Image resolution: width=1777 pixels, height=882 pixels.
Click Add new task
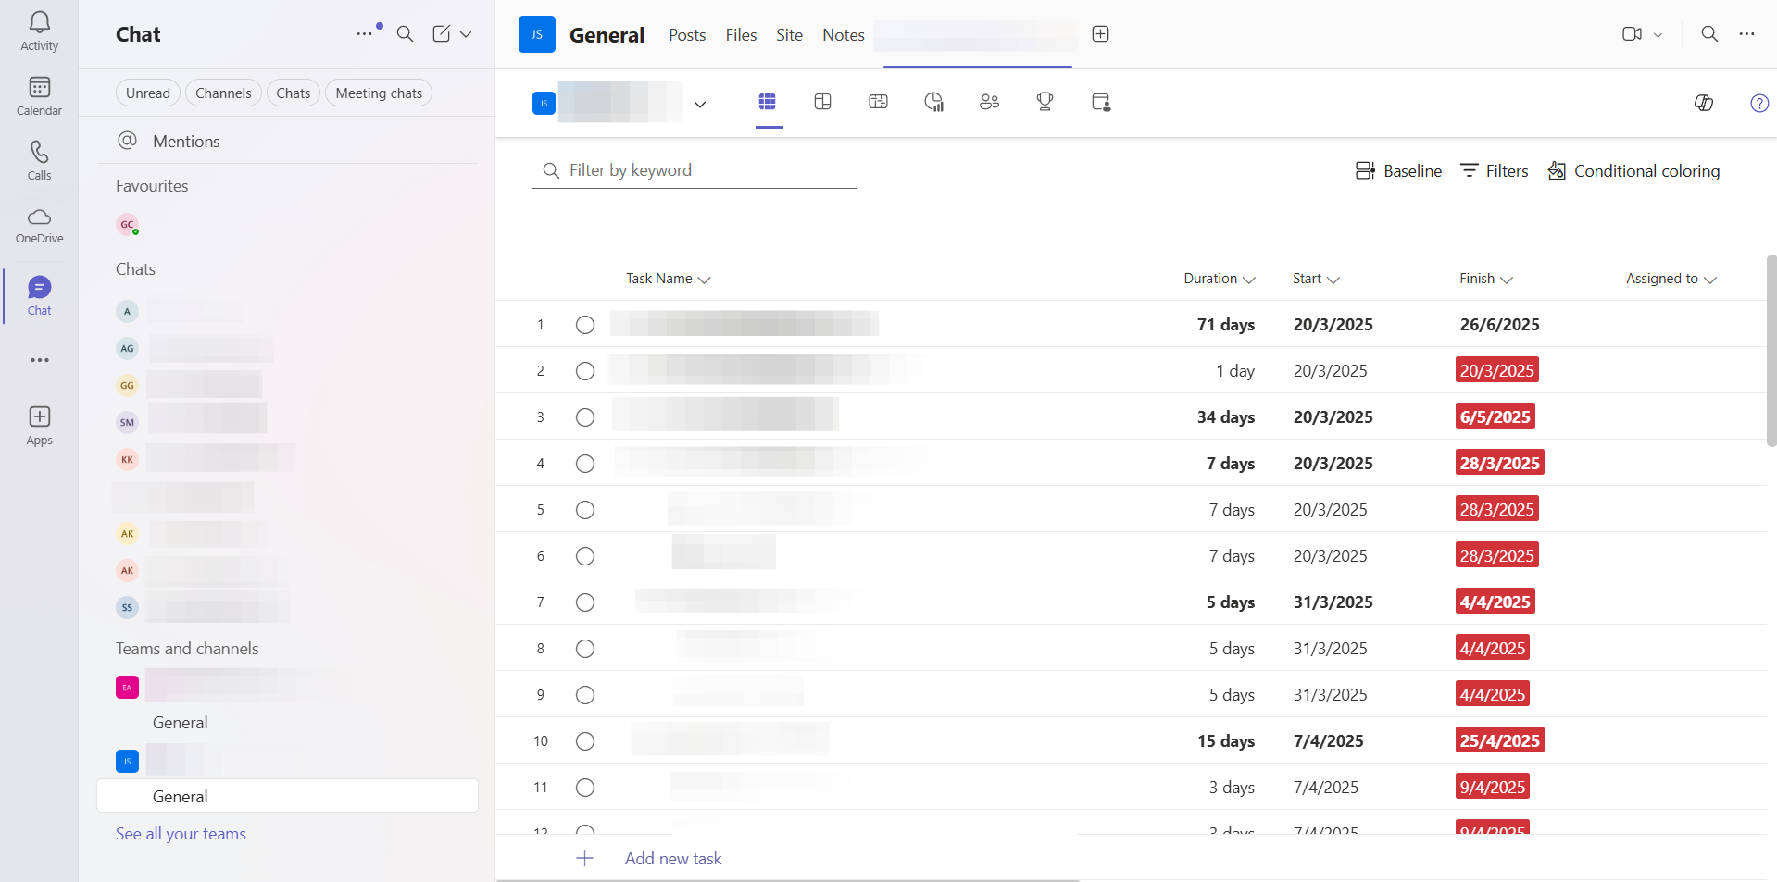click(673, 858)
